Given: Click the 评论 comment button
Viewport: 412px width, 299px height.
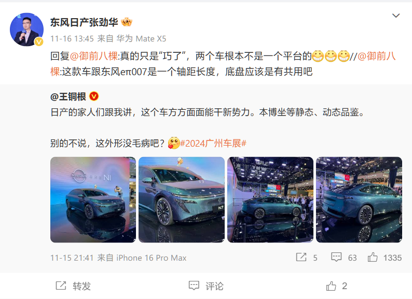Looking at the screenshot, I should pyautogui.click(x=207, y=286).
